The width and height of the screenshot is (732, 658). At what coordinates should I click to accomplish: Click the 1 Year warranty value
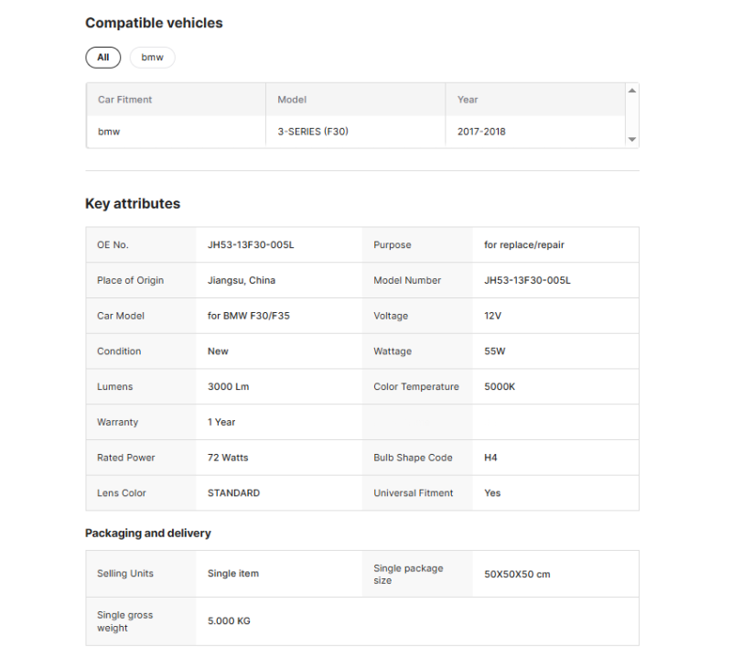coord(221,422)
